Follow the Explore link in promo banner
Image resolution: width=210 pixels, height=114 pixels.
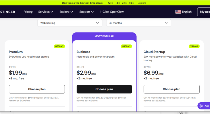[142, 3]
